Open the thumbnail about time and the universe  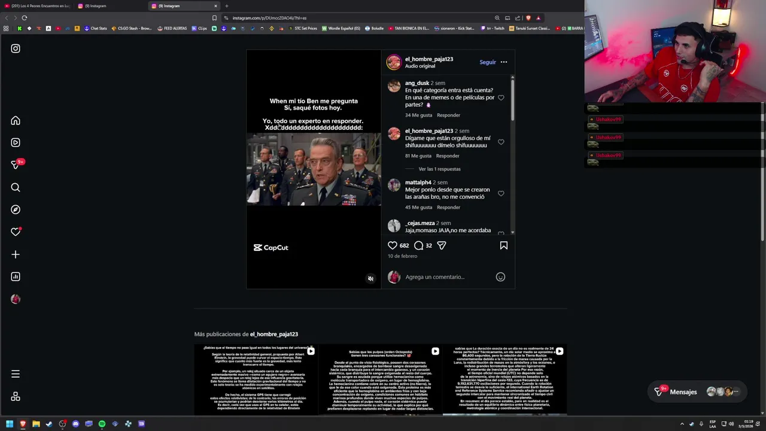click(256, 380)
